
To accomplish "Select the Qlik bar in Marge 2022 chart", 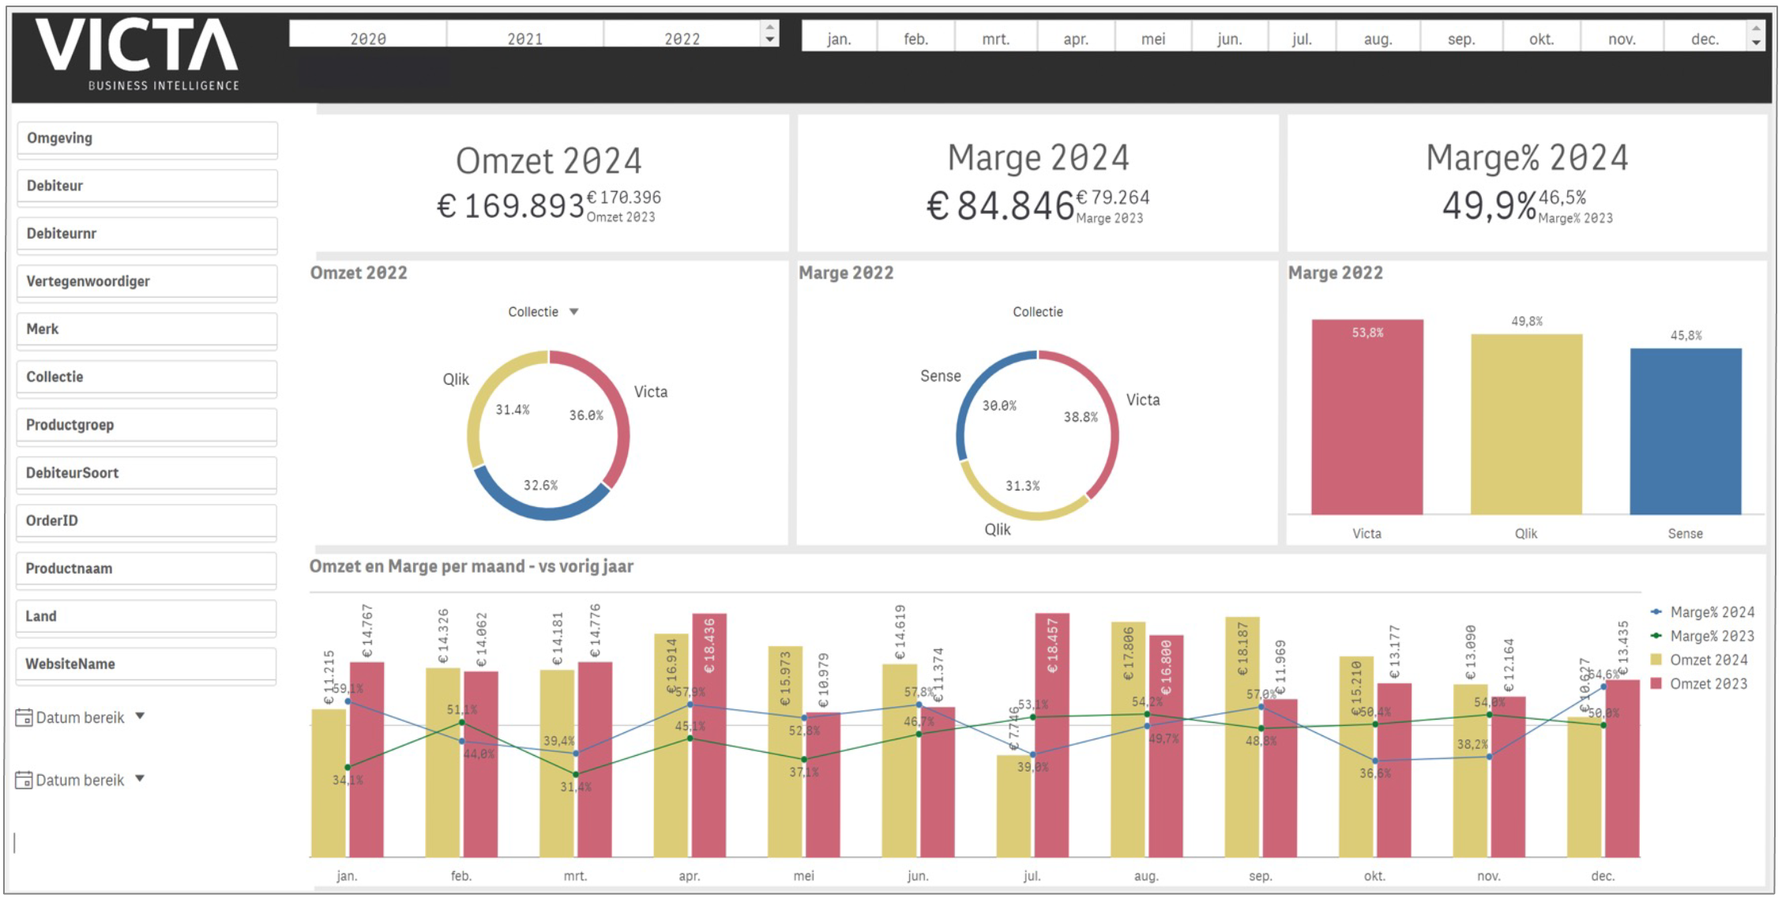I will (1526, 424).
